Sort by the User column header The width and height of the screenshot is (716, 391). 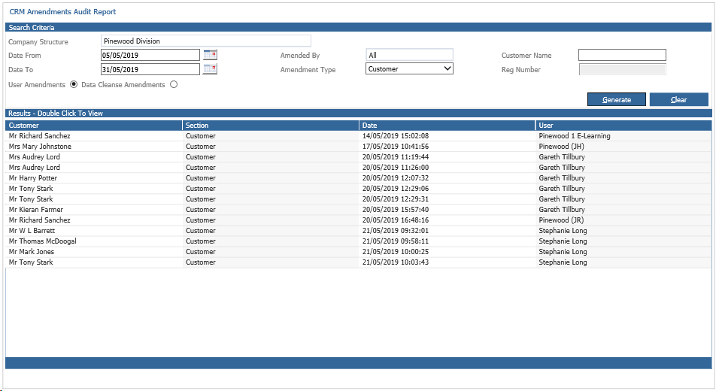623,125
